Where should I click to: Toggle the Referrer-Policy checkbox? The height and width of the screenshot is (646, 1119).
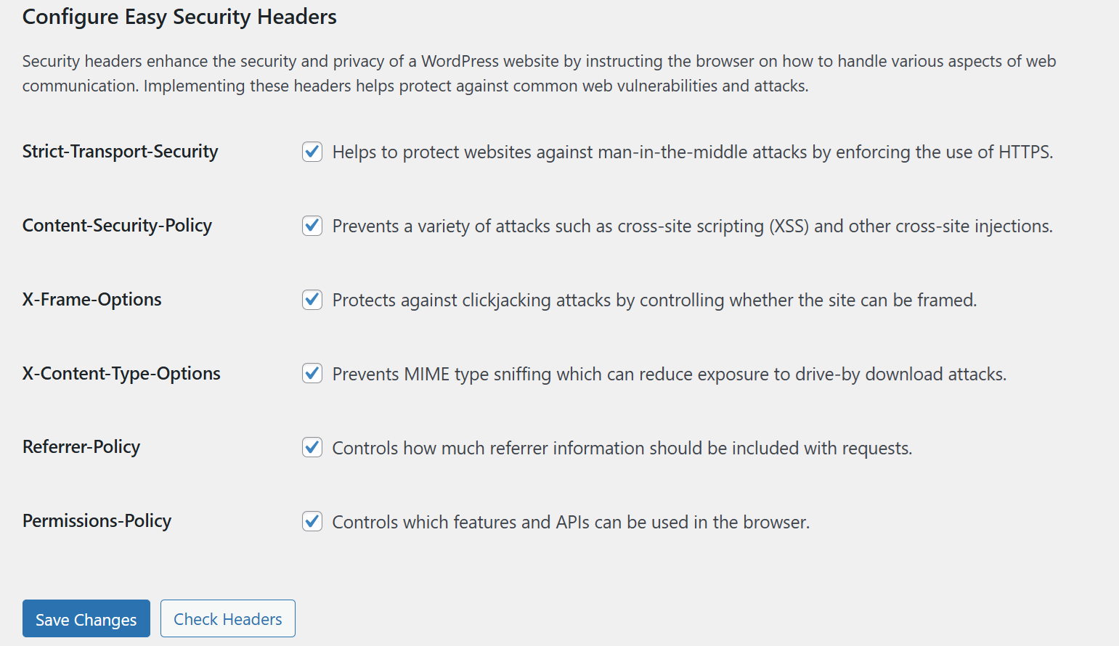[312, 447]
